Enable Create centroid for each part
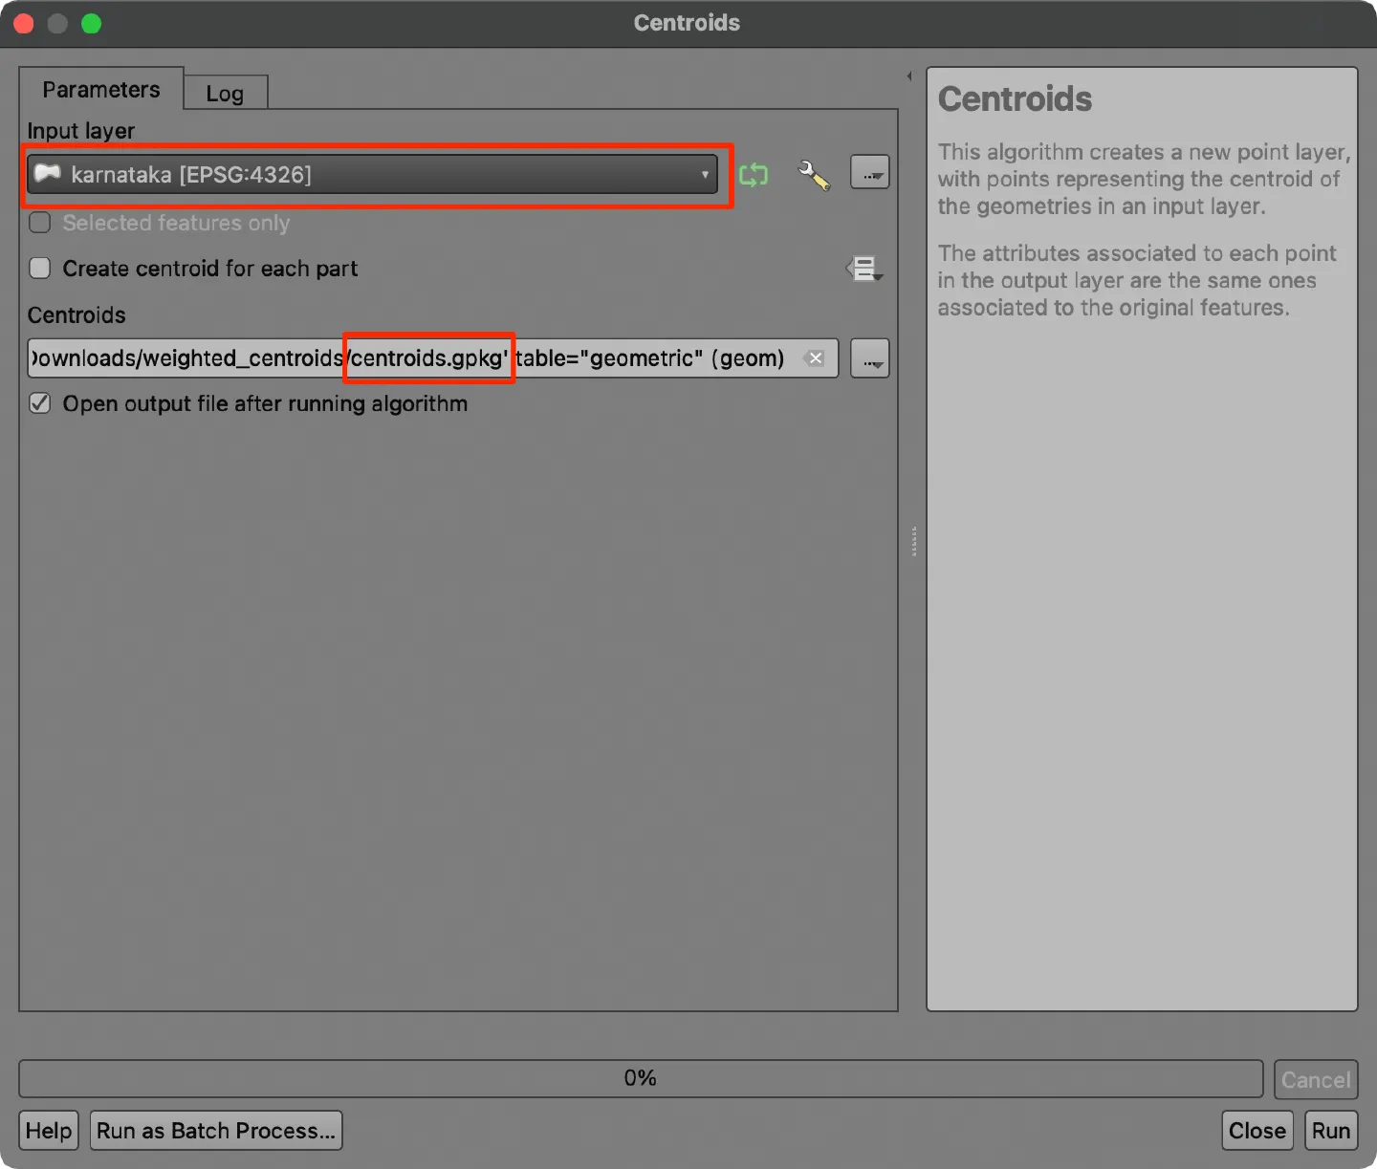This screenshot has width=1377, height=1169. 40,269
